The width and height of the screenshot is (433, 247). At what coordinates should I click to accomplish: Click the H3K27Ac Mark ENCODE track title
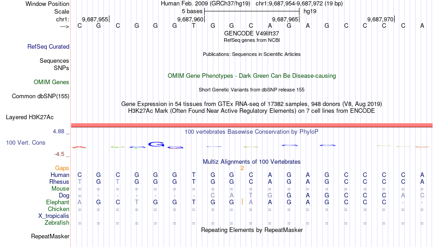tap(252, 111)
